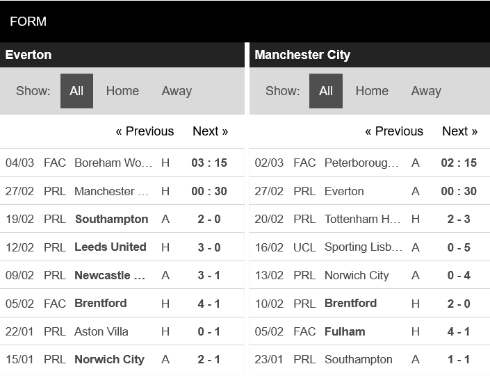490x380 pixels.
Task: Show Everton Away matches only
Action: (177, 91)
